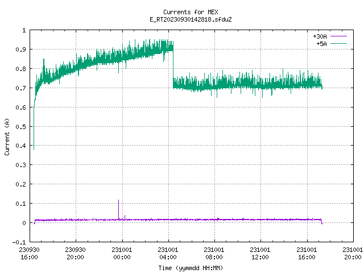Click the y-axis tick label '0.8'
Image resolution: width=364 pixels, height=273 pixels.
(20, 69)
